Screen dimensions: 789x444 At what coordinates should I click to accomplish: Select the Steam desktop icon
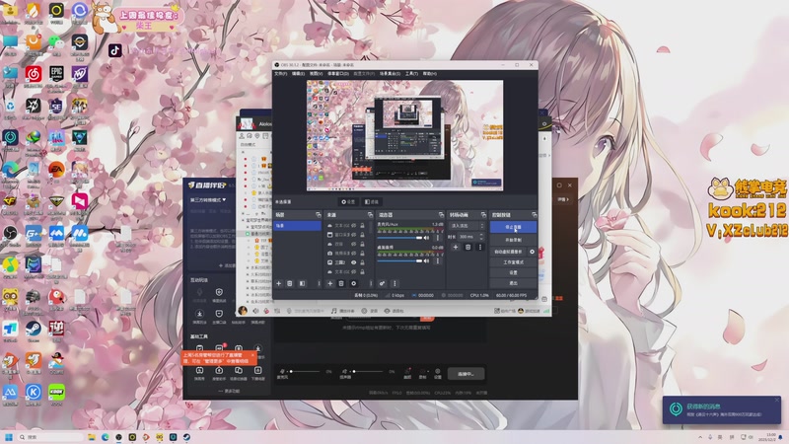point(34,329)
